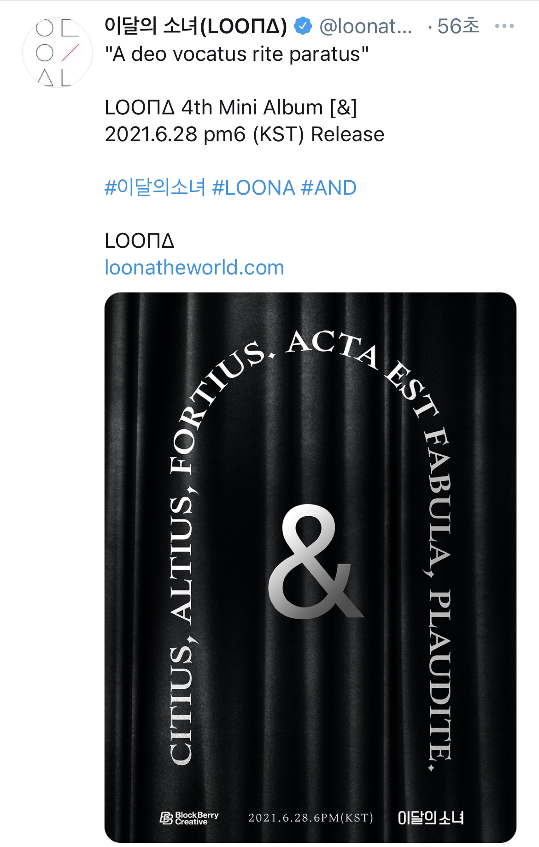Open the #LOONA hashtag
This screenshot has height=847, width=539.
(253, 188)
